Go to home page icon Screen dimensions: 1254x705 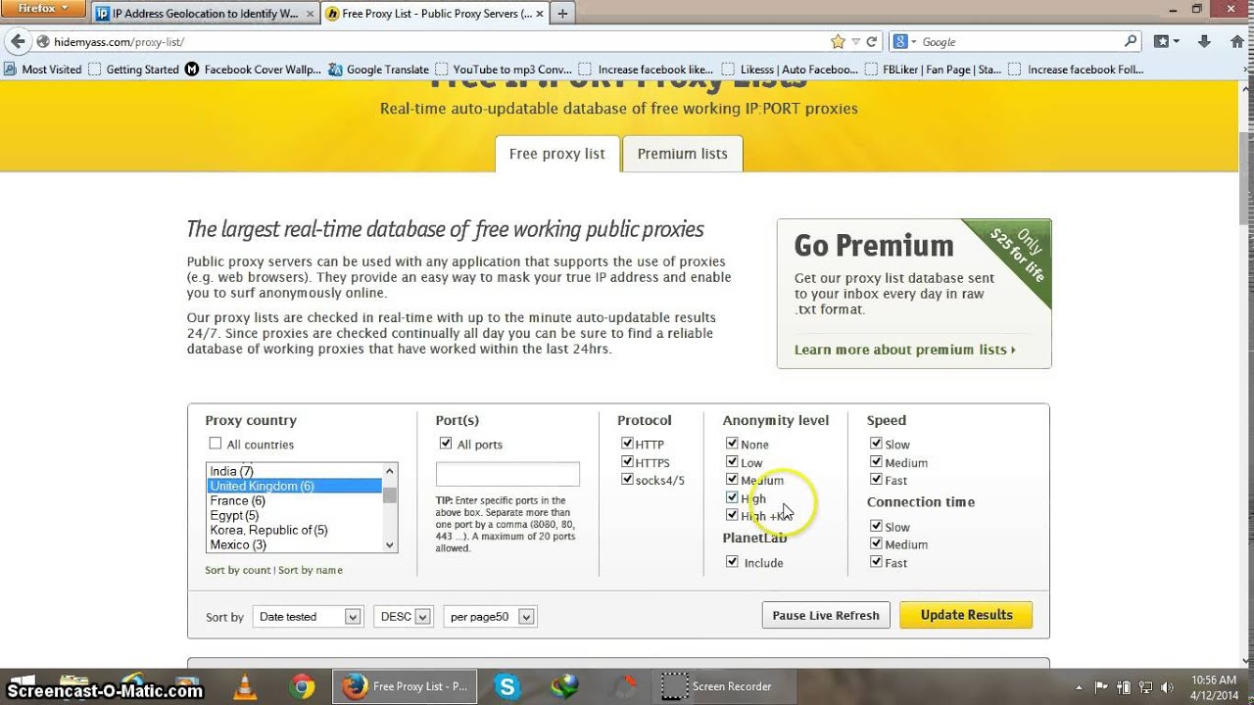[x=1235, y=42]
